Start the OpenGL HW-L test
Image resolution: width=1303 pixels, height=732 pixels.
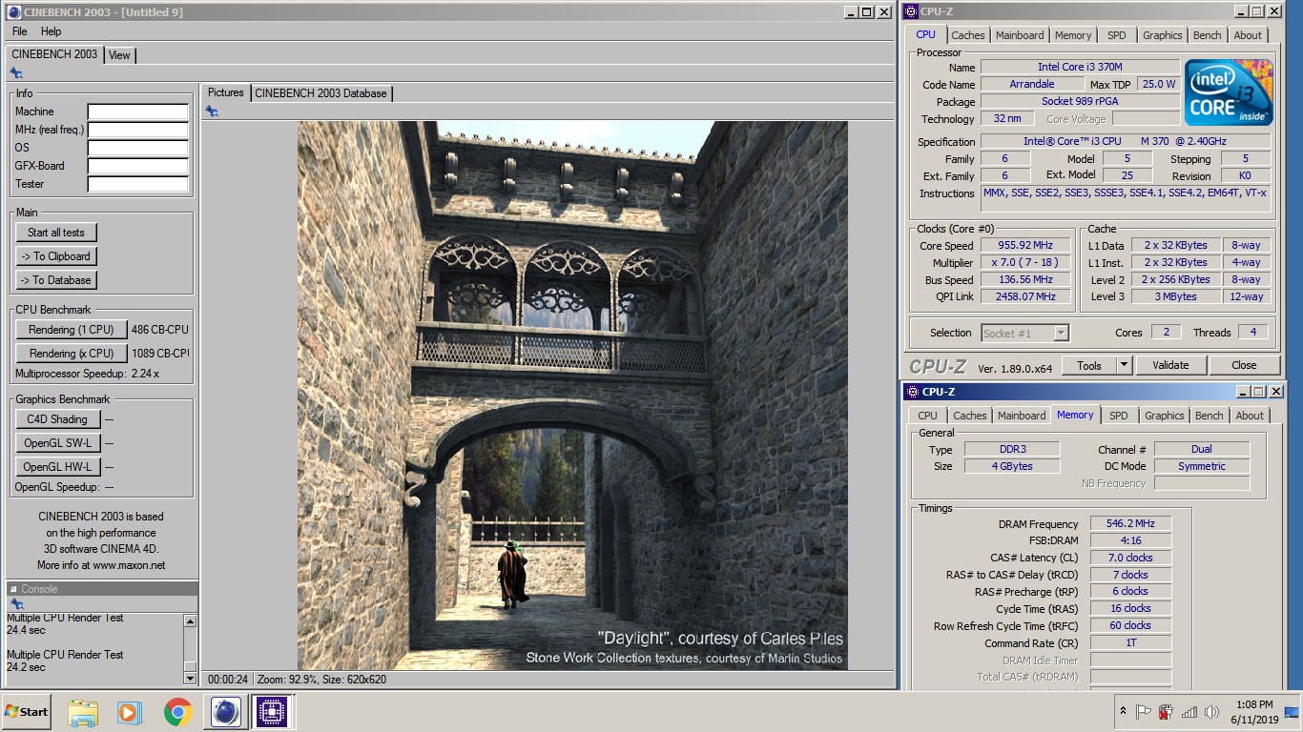57,467
